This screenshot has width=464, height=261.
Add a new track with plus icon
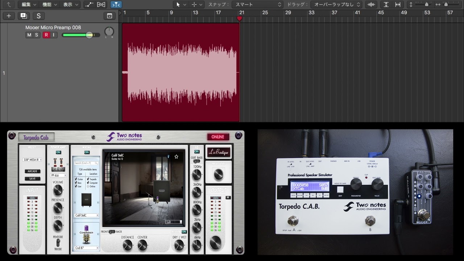click(9, 16)
